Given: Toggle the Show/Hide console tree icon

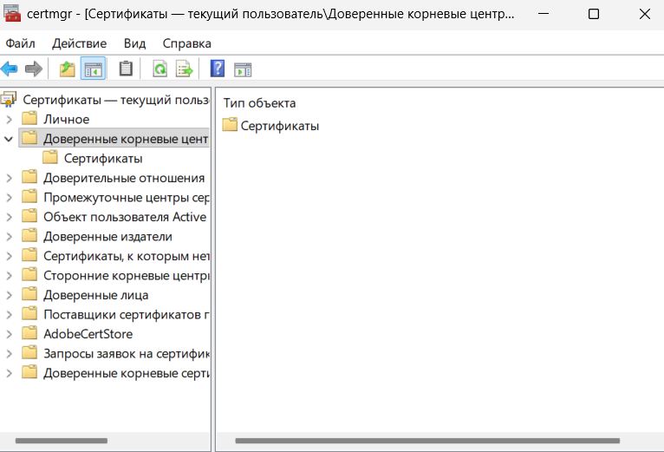Looking at the screenshot, I should pos(93,69).
